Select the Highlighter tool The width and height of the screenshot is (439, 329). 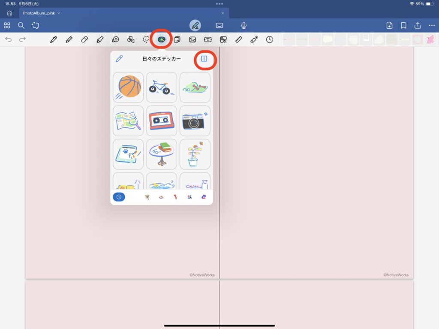99,39
